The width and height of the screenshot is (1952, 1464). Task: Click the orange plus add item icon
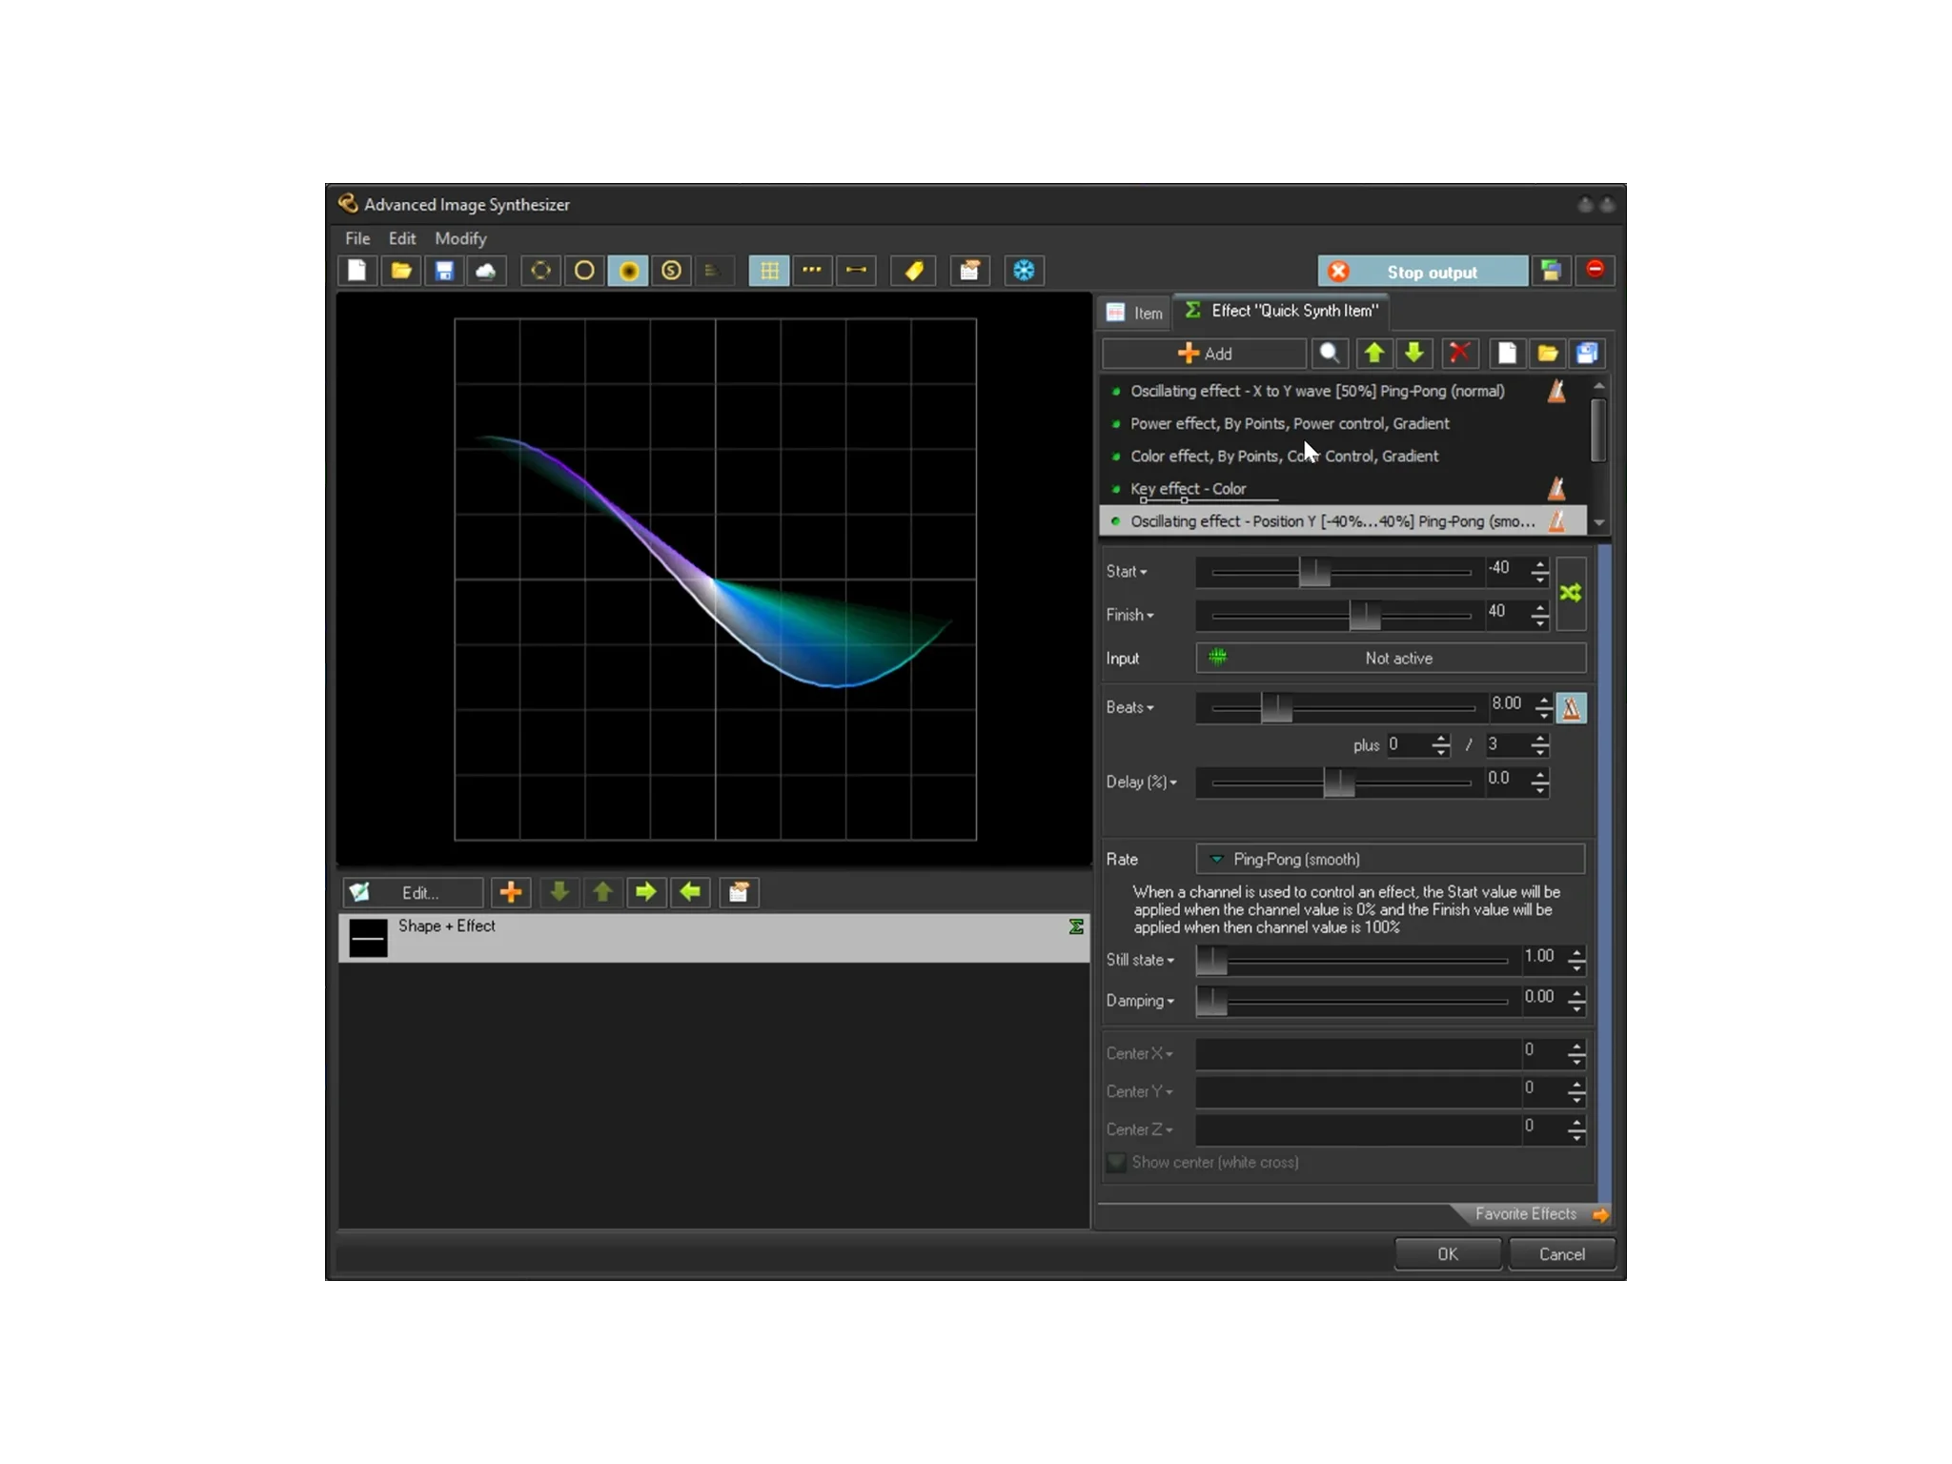pos(511,892)
